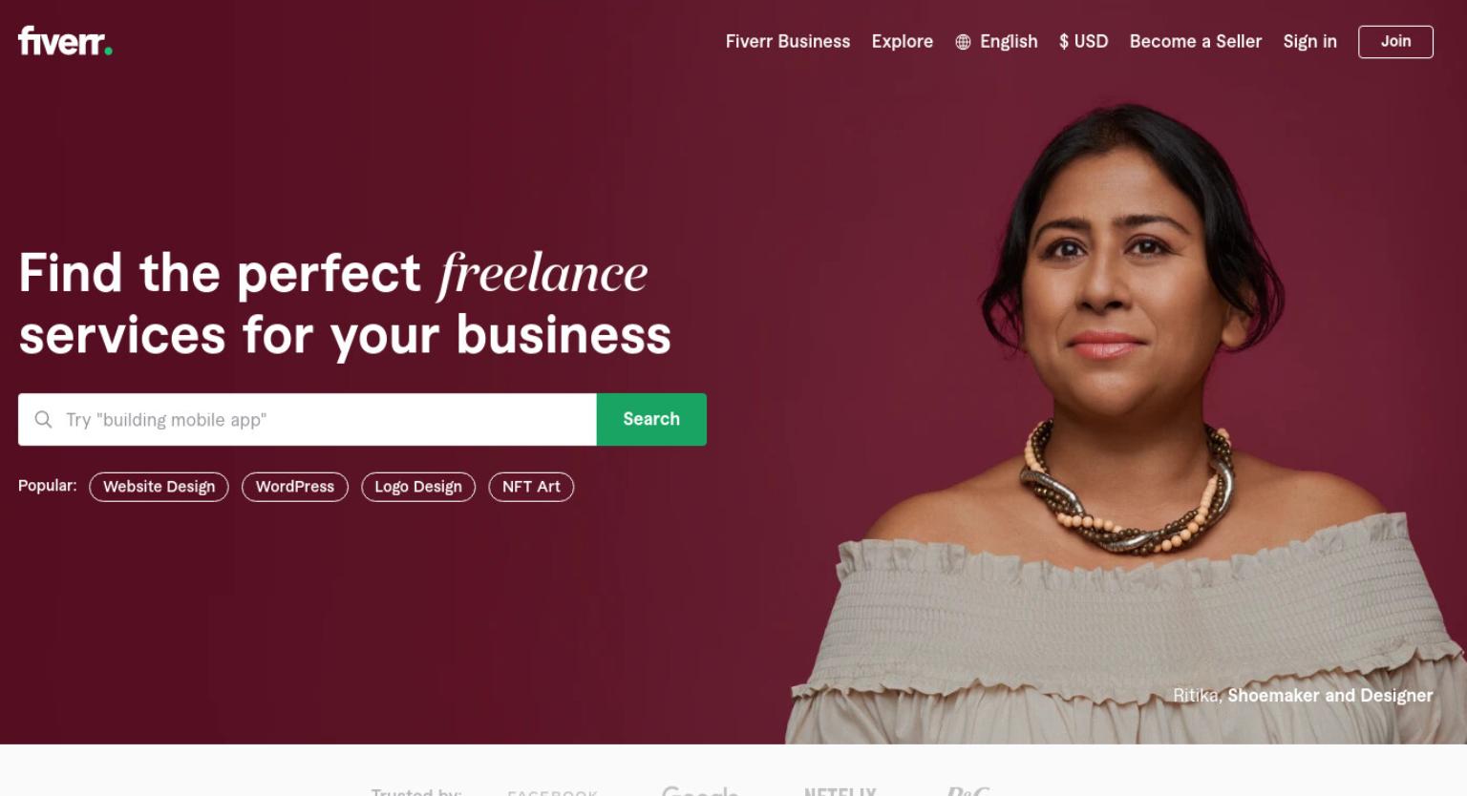The width and height of the screenshot is (1467, 796).
Task: Click the green Search button
Action: 651,419
